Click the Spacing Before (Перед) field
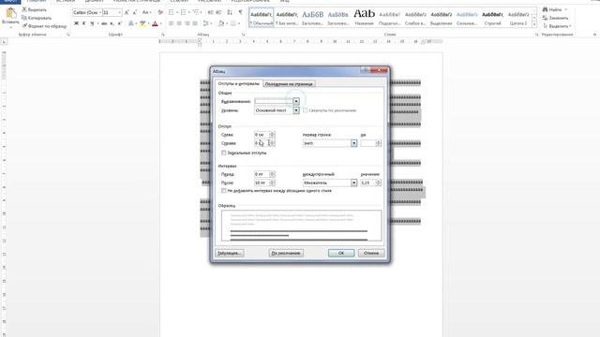 click(262, 174)
